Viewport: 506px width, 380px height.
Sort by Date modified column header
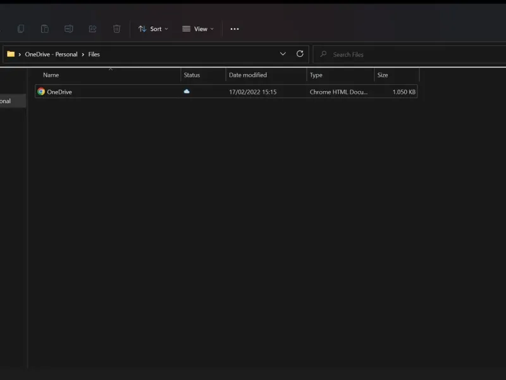248,75
